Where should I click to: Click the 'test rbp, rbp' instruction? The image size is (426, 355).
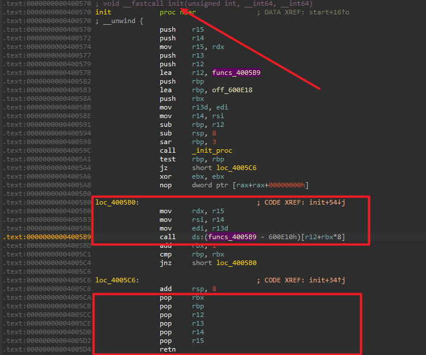[x=192, y=159]
